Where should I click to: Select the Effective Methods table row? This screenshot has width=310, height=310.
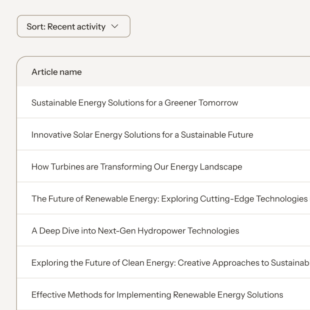294,295
